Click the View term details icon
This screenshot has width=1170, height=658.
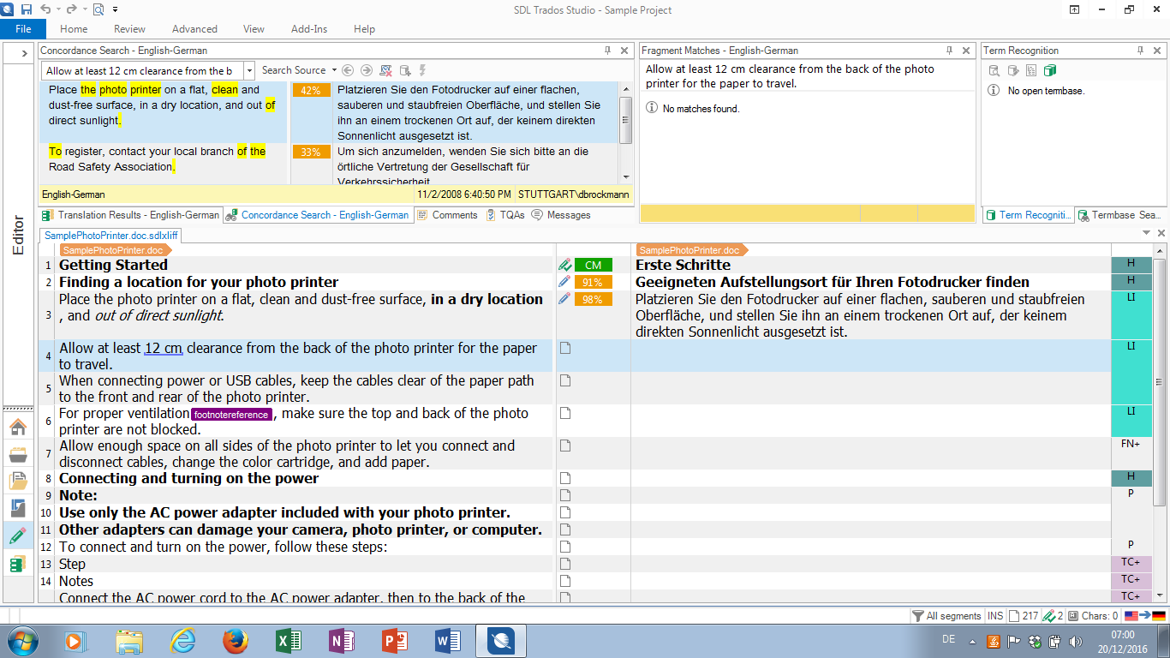pos(994,70)
